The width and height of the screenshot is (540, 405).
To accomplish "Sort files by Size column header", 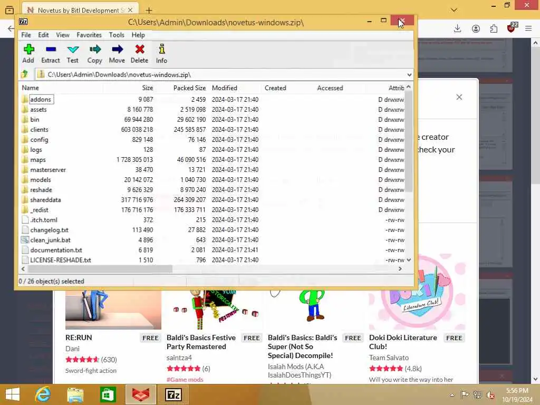I will 148,88.
